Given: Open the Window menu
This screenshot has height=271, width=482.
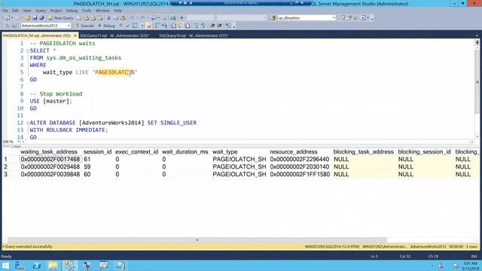Looking at the screenshot, I should 102,11.
